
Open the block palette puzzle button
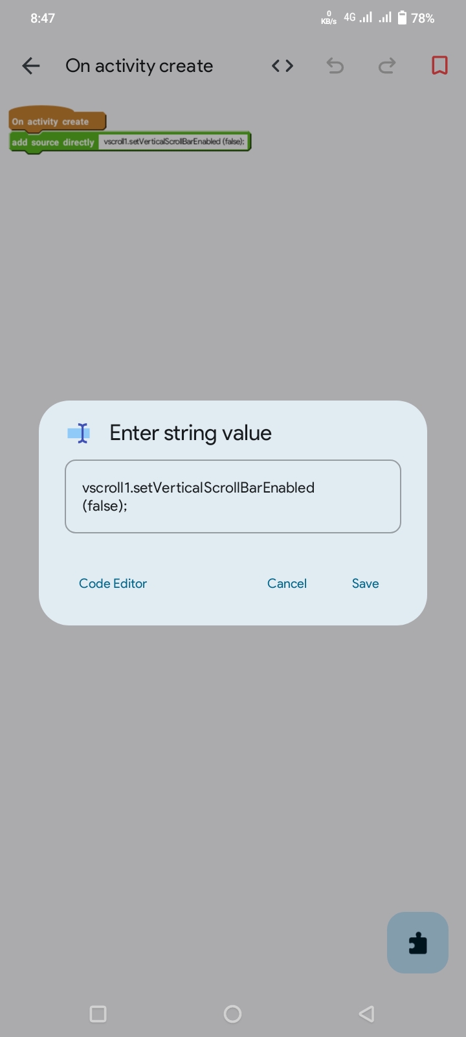[x=417, y=942]
